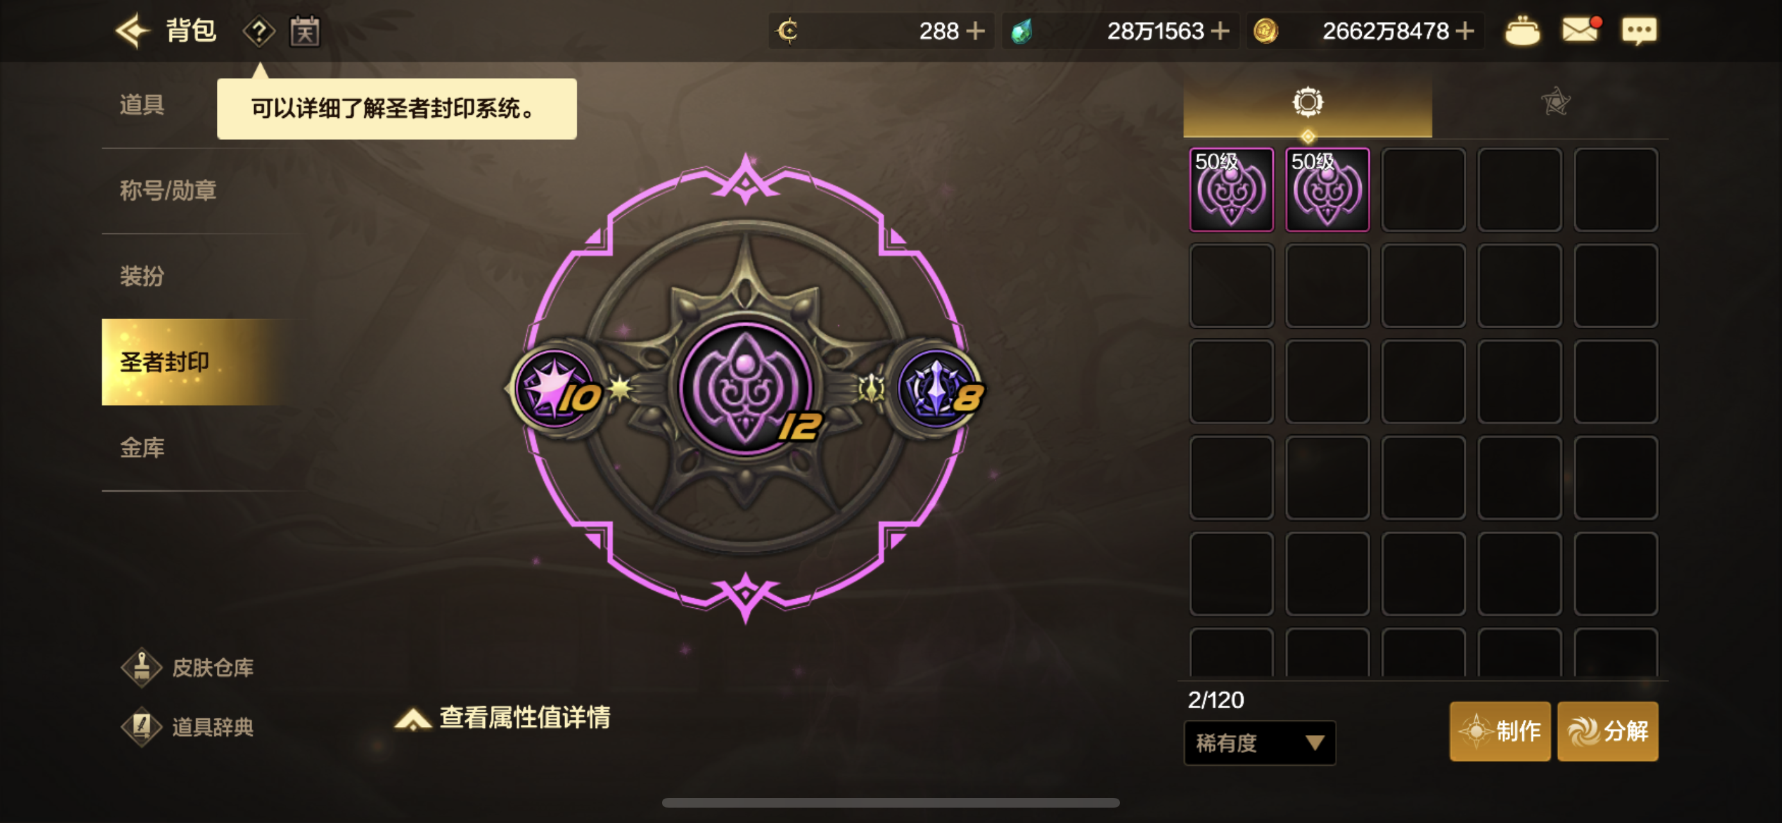Select the 金库 menu item
This screenshot has height=823, width=1782.
(x=142, y=448)
